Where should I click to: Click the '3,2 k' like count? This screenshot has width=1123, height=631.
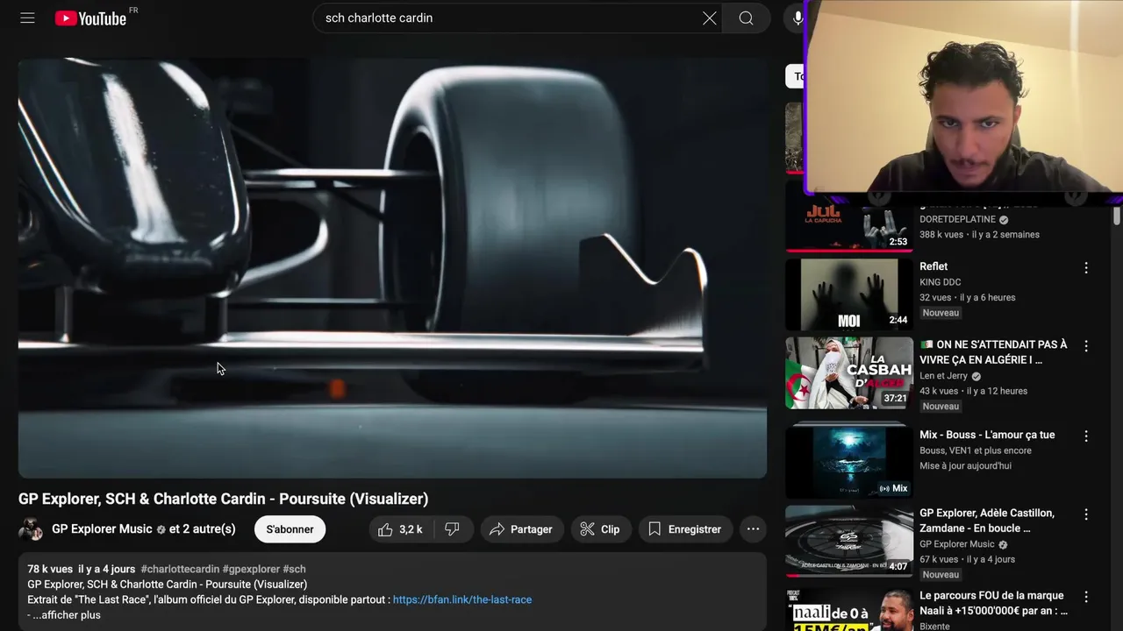[411, 529]
